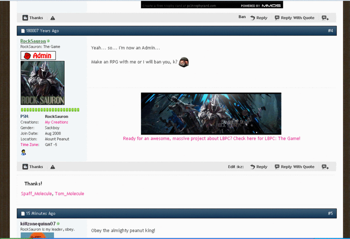Click the green reputation bar under the avatar

50,110
